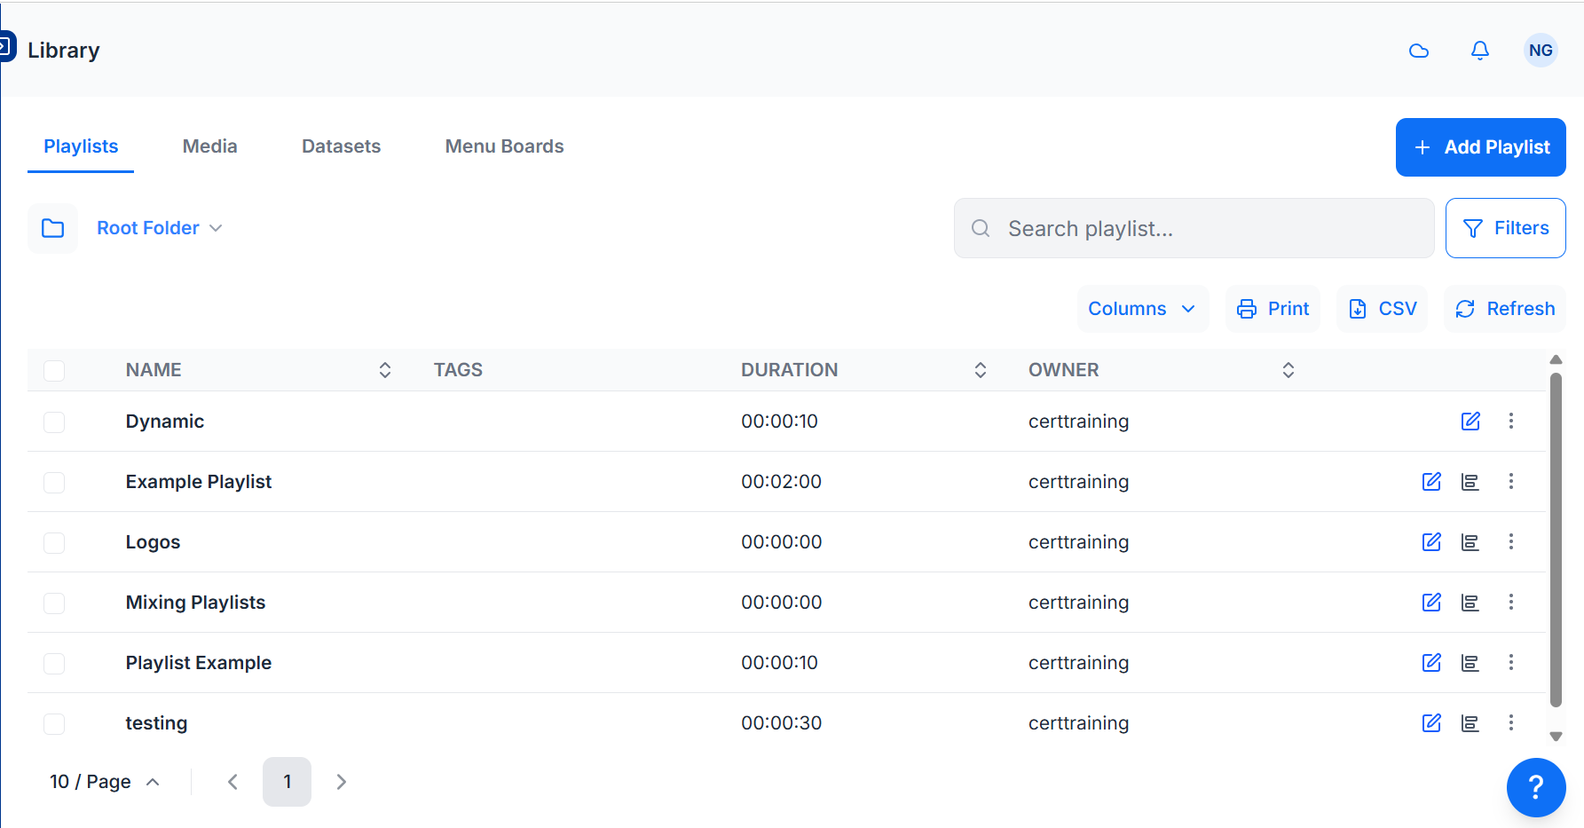This screenshot has width=1584, height=828.
Task: Click the edit icon for Playlist Example
Action: pos(1431,662)
